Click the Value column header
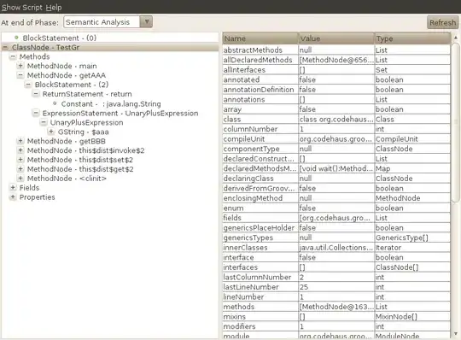Image resolution: width=461 pixels, height=340 pixels. click(x=336, y=38)
